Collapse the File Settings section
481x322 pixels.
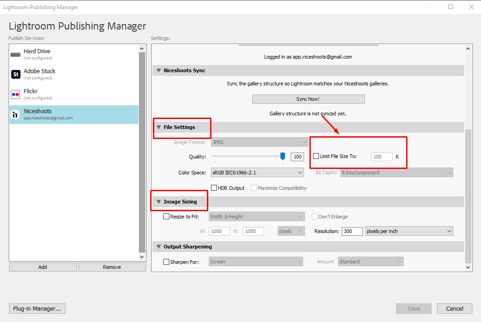pos(159,127)
